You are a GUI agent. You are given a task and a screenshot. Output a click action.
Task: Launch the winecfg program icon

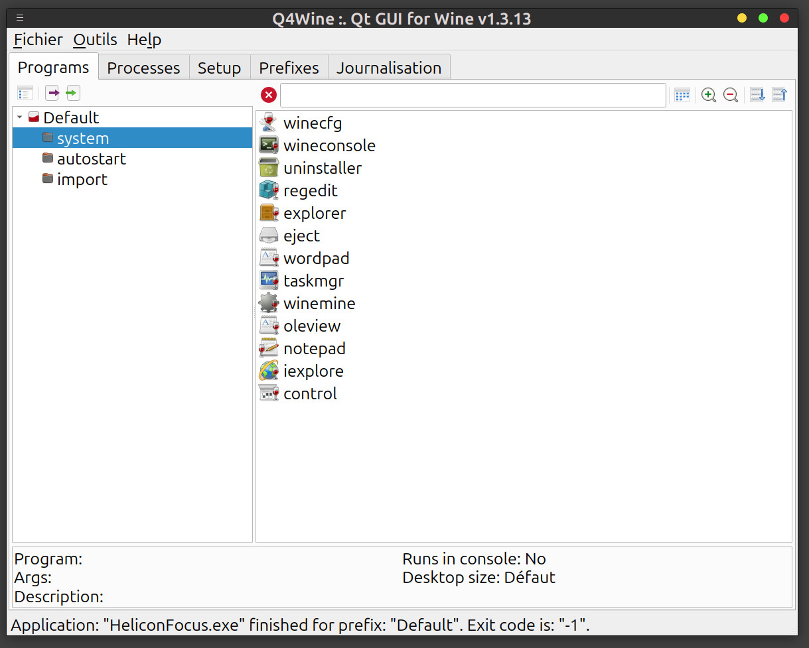(x=268, y=123)
